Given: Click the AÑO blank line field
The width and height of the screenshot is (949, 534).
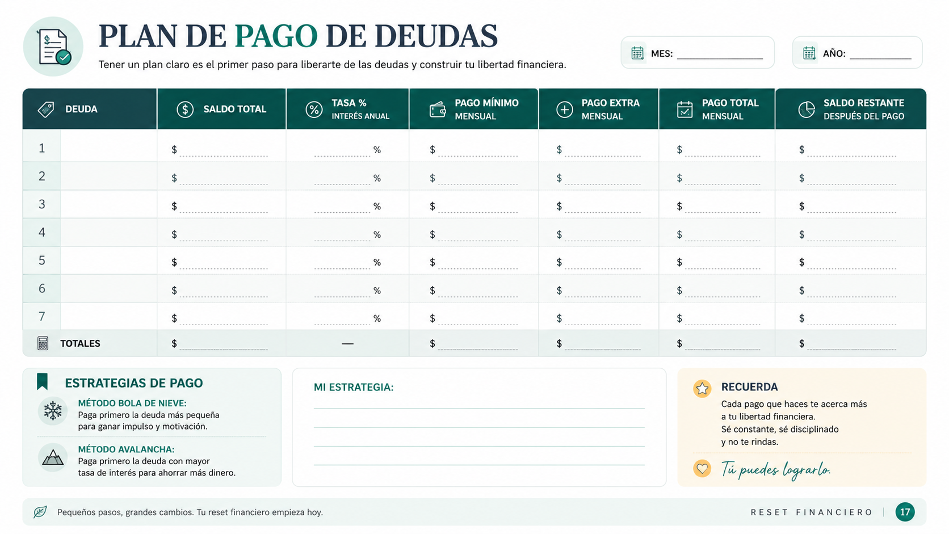Looking at the screenshot, I should (x=880, y=54).
